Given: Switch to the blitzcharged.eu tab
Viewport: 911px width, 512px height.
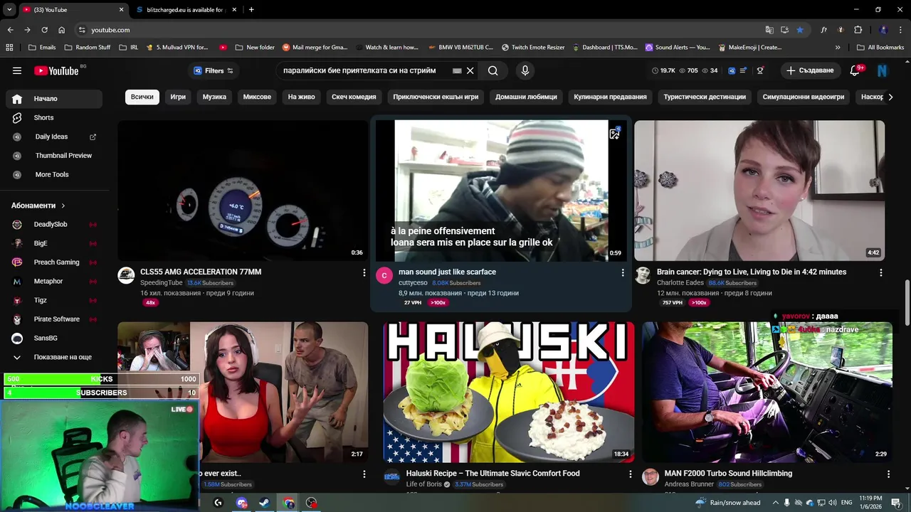Looking at the screenshot, I should pyautogui.click(x=185, y=9).
